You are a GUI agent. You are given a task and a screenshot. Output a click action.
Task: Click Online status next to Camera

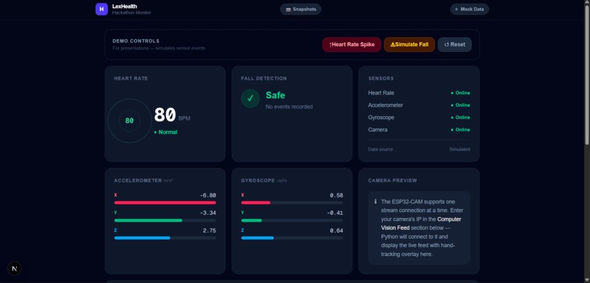click(460, 129)
